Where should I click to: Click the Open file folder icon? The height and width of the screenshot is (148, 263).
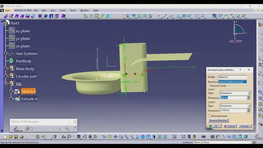point(10,137)
